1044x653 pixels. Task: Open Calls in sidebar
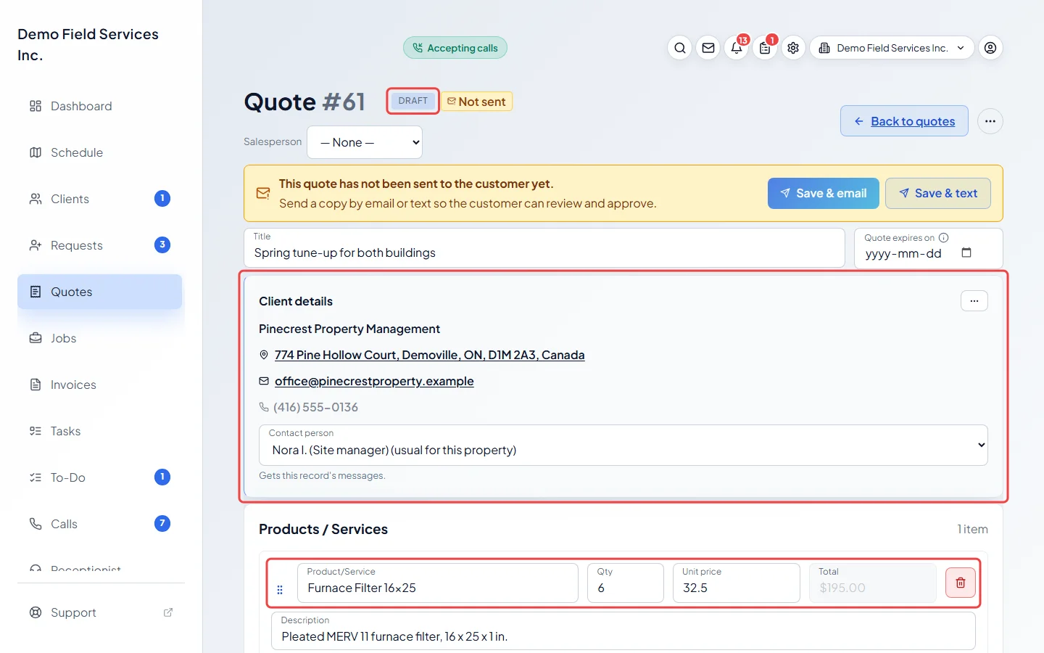[100, 524]
